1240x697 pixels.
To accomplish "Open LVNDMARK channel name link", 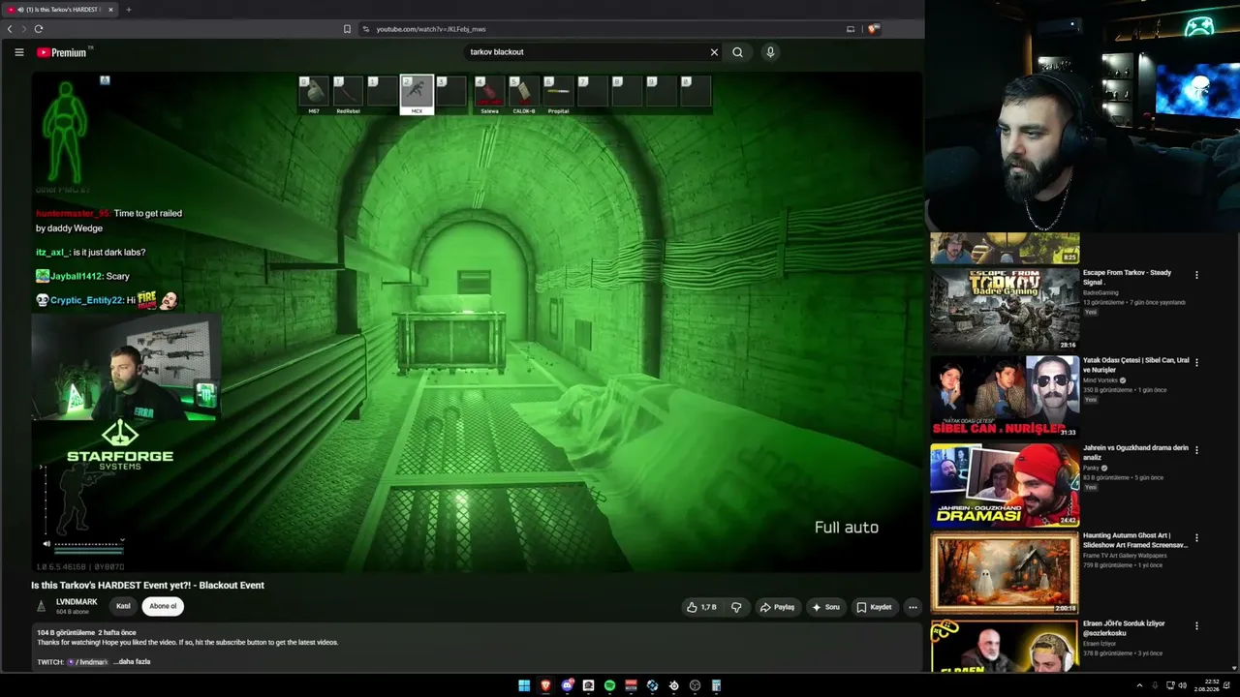I will 77,602.
